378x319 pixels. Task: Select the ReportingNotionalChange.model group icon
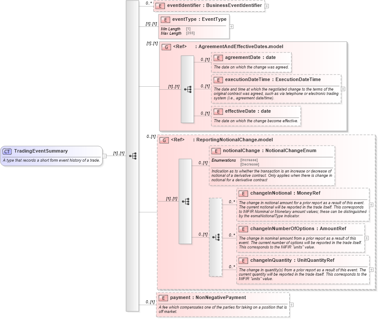(164, 140)
